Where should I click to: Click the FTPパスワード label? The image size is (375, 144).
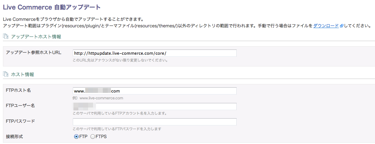pyautogui.click(x=20, y=121)
